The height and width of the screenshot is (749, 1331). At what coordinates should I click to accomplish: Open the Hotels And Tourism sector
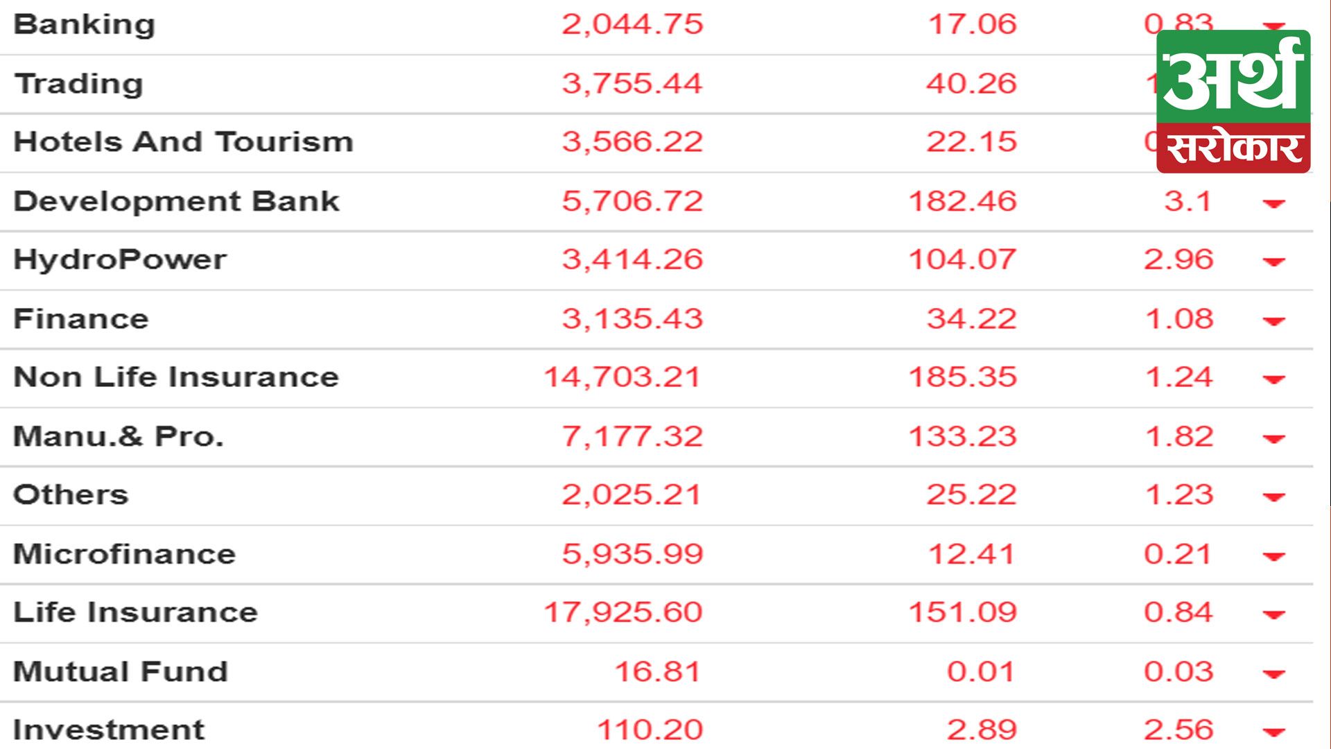pos(184,141)
